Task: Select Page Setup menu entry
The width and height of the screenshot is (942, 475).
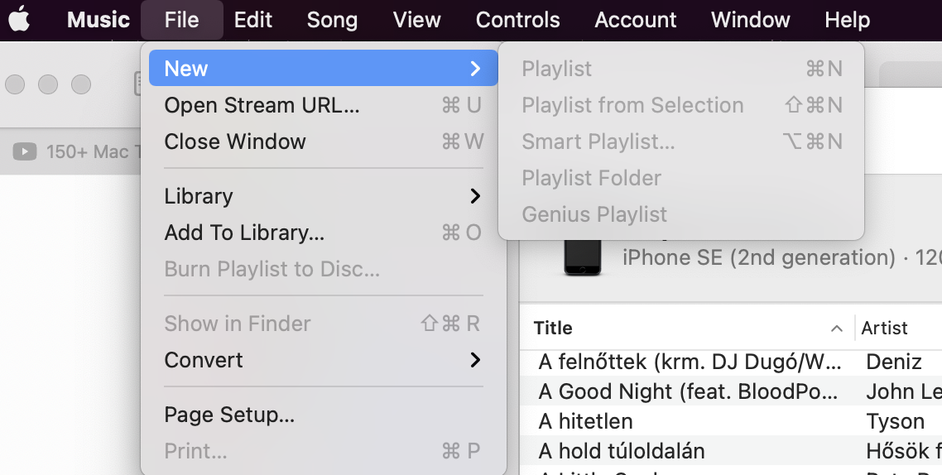Action: (x=229, y=415)
